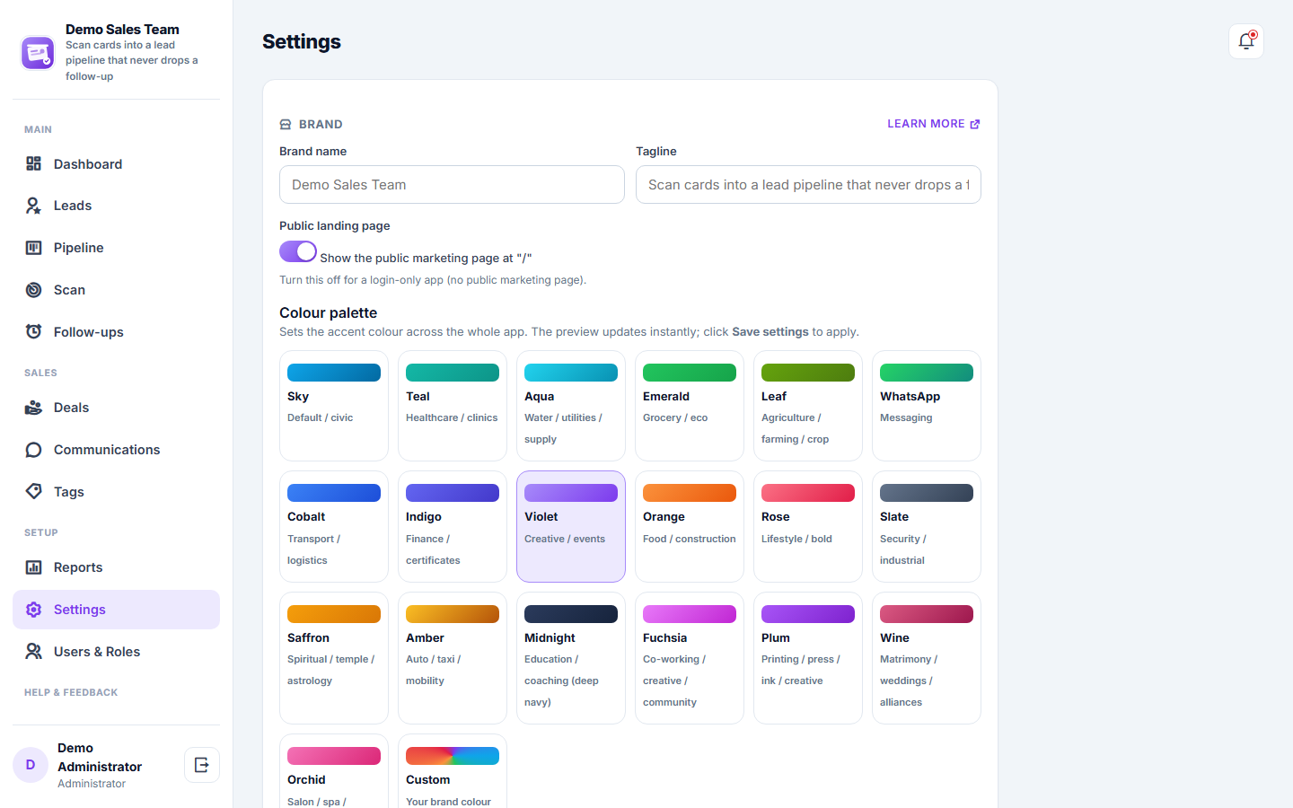Select the Indigo palette card
The height and width of the screenshot is (808, 1293).
pos(453,527)
